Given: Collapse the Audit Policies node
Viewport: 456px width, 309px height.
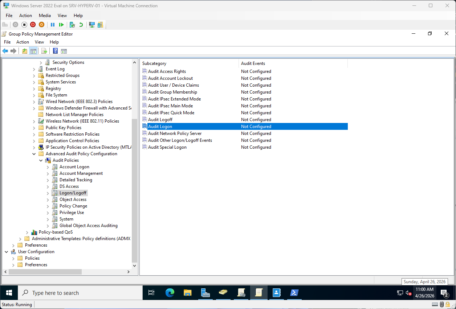Looking at the screenshot, I should (x=41, y=160).
